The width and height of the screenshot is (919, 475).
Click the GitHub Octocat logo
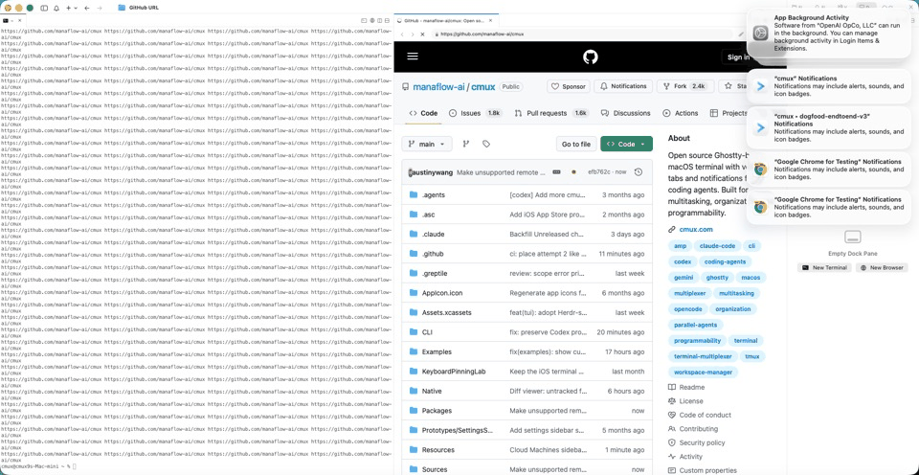(591, 57)
